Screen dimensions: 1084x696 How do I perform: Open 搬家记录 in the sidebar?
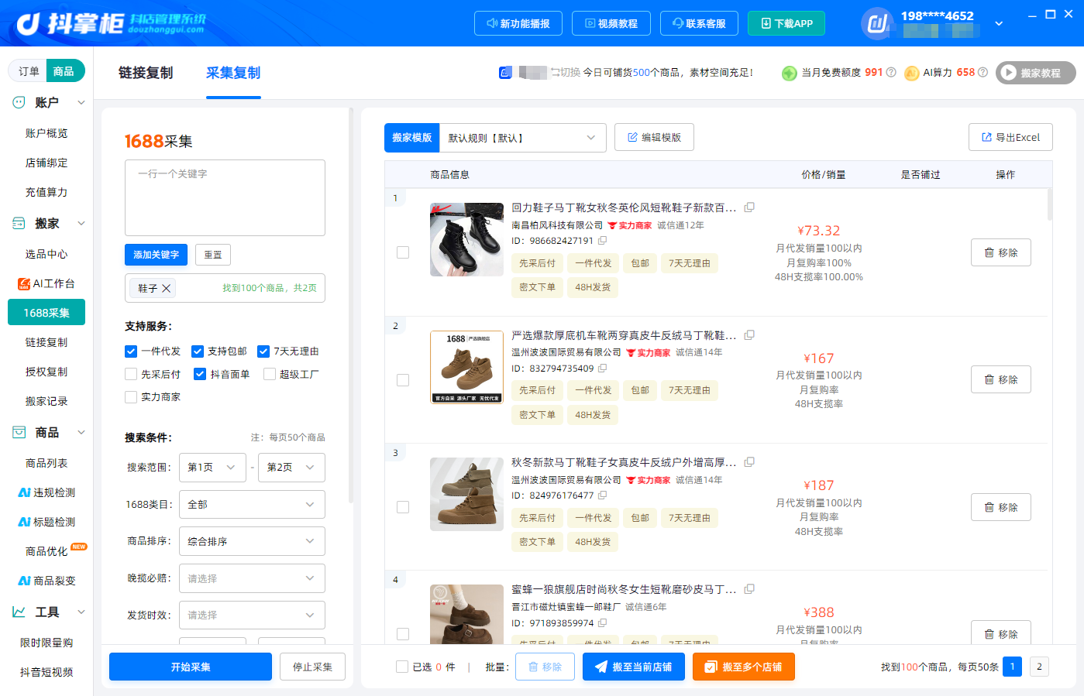pyautogui.click(x=46, y=401)
